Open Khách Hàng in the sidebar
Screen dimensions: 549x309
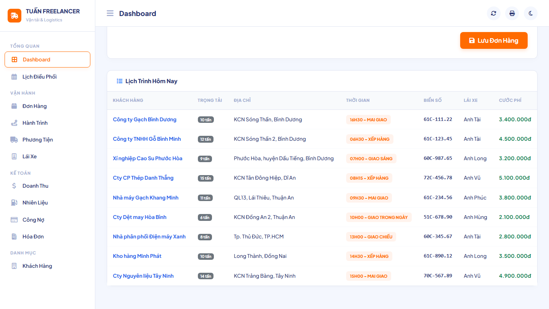[48, 266]
